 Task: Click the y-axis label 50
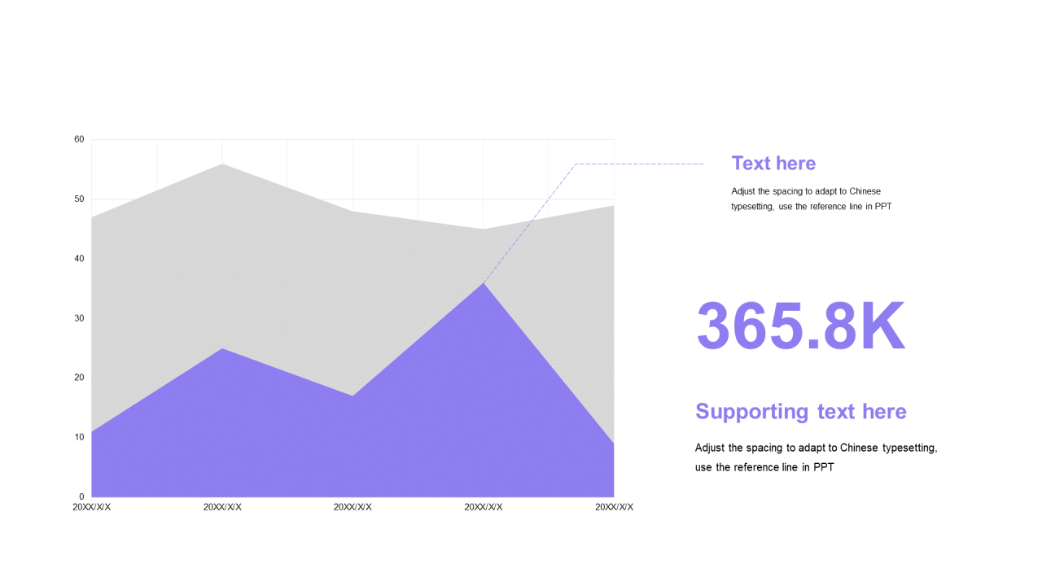coord(79,199)
